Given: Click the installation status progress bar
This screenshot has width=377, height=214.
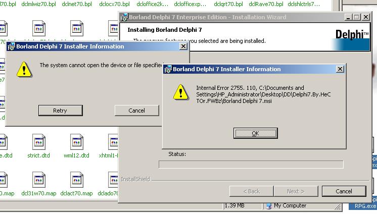Looking at the screenshot, I should [x=251, y=165].
